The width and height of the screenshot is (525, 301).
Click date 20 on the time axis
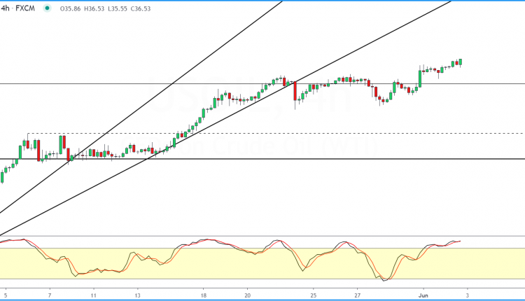[x=247, y=295]
